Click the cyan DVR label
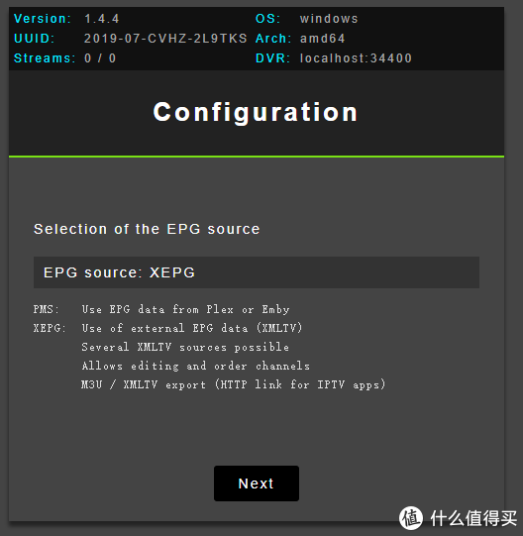Screen dimensions: 523x536 (x=272, y=58)
